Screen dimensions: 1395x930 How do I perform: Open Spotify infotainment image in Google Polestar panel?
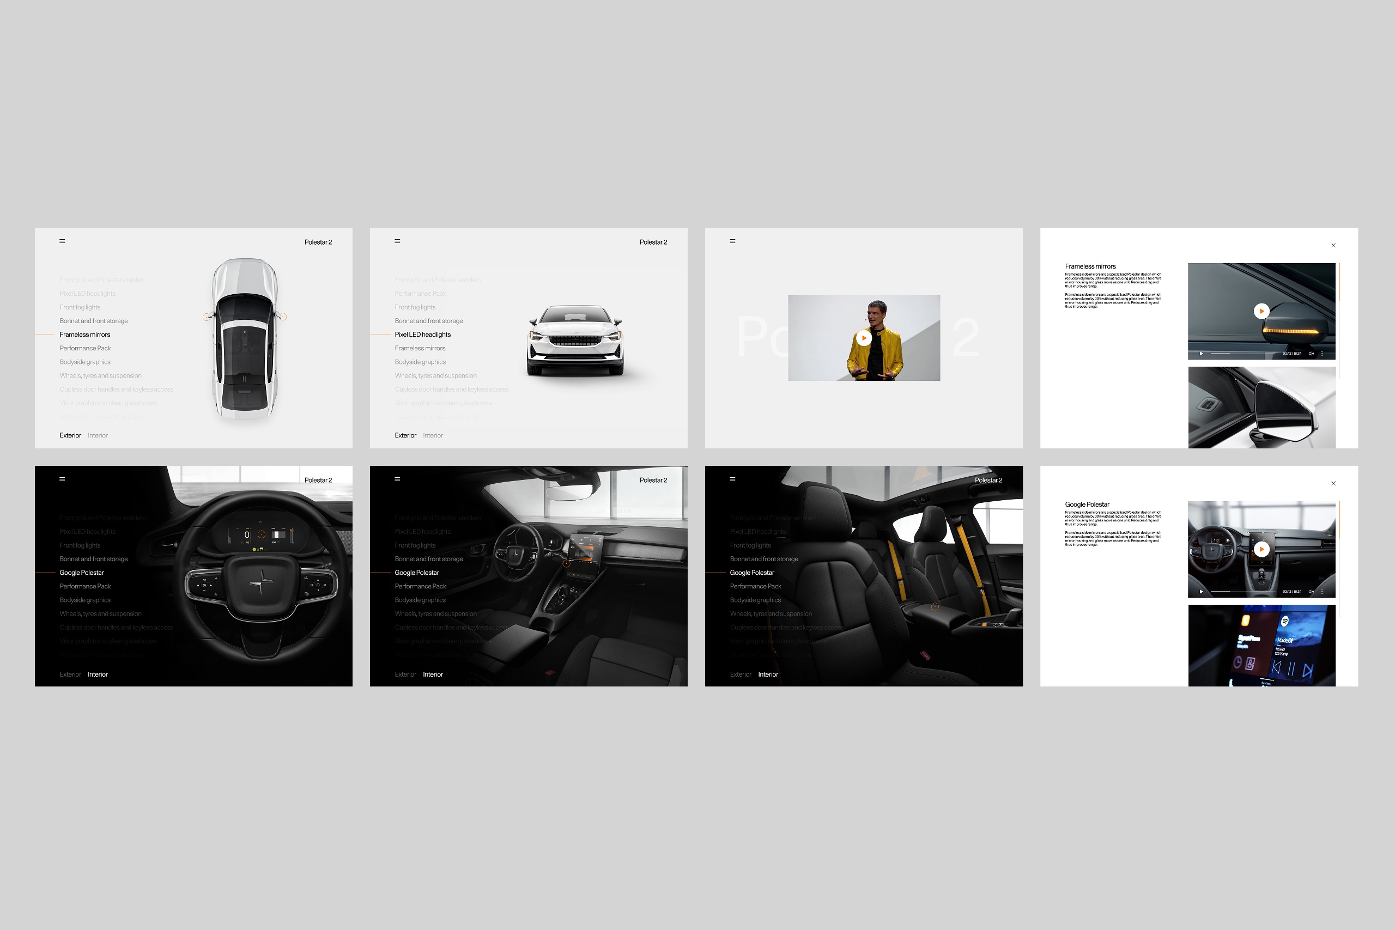click(1261, 645)
